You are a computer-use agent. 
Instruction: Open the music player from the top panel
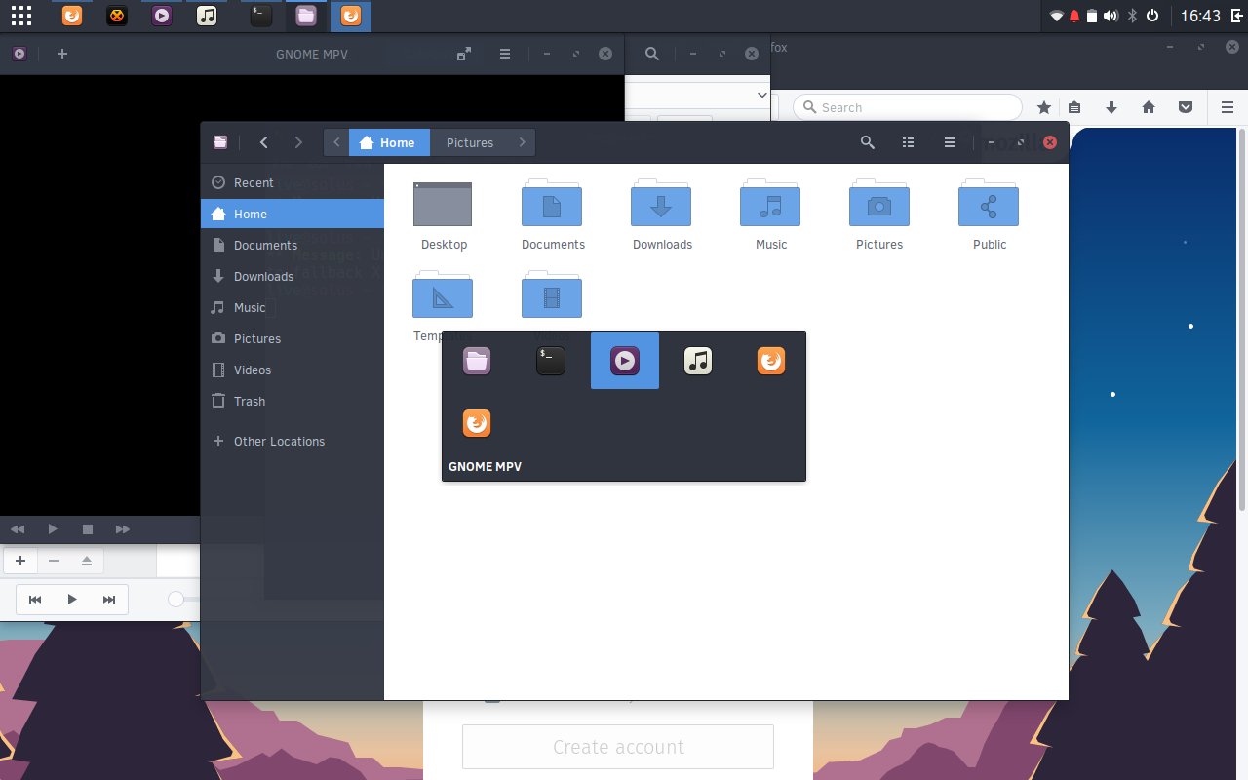click(x=208, y=16)
